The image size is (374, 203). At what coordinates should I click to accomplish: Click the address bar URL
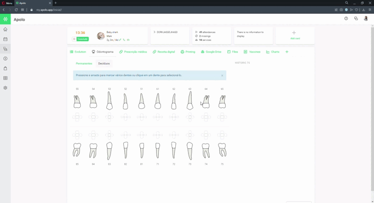[49, 10]
